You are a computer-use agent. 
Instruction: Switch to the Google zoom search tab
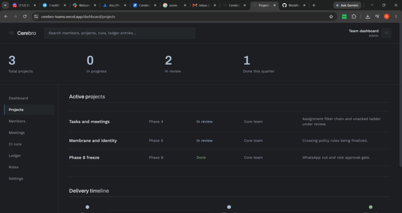(x=175, y=5)
